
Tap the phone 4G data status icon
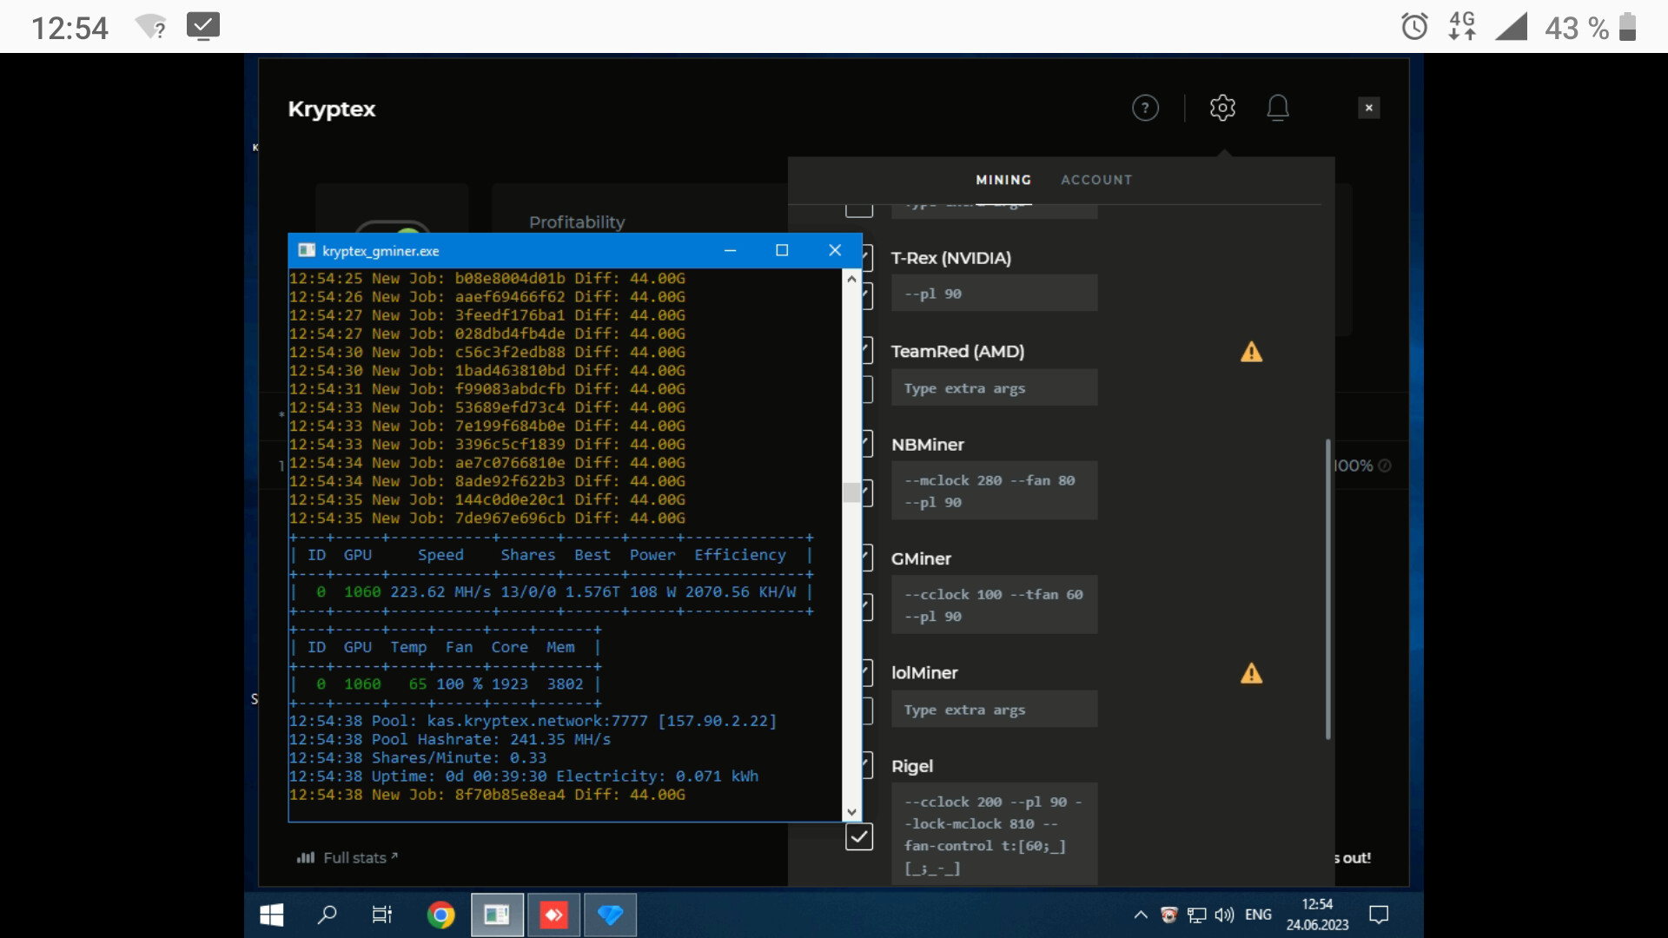point(1462,26)
